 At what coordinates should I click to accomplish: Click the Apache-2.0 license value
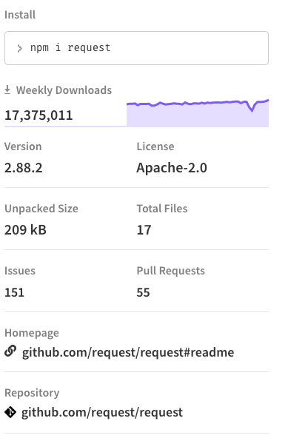[172, 168]
